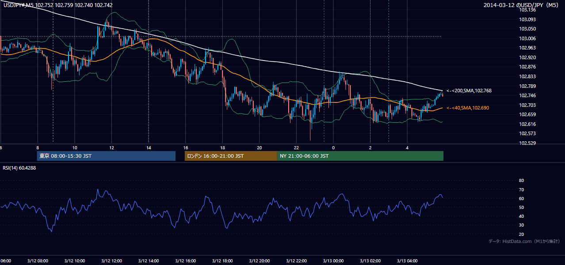Viewport: 565px width, 265px height.
Task: Click the 3/12 12:00 time label
Action: [x=111, y=261]
